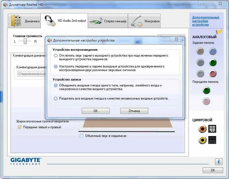229x179 pixels.
Task: Open the Микрофон tab
Action: [144, 21]
